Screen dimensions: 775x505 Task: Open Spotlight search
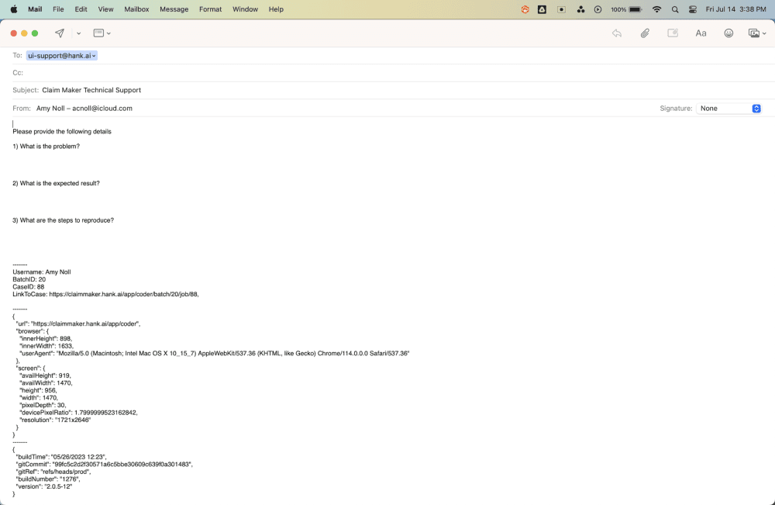pyautogui.click(x=675, y=9)
